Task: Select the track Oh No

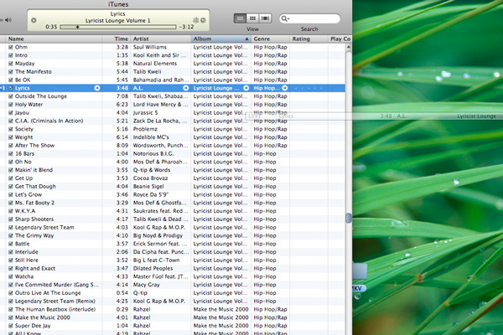Action: (23, 162)
